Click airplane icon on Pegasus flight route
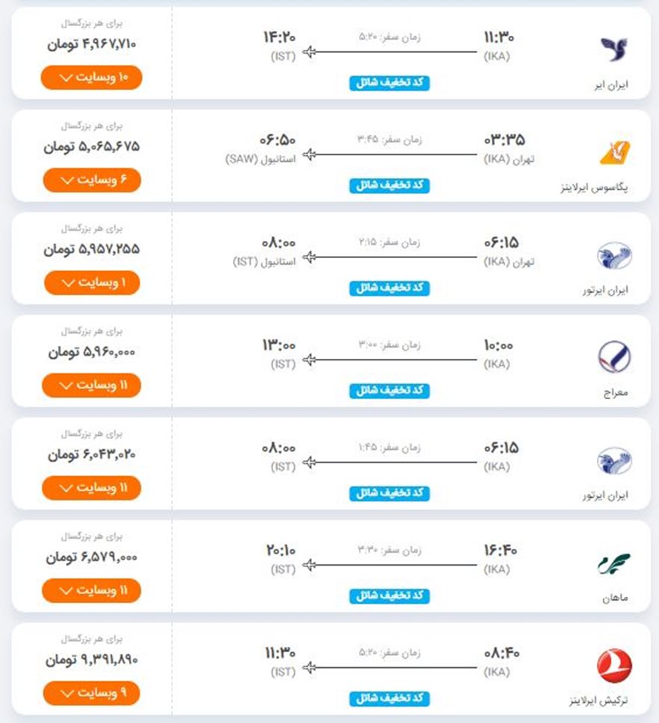The image size is (659, 723). tap(310, 154)
